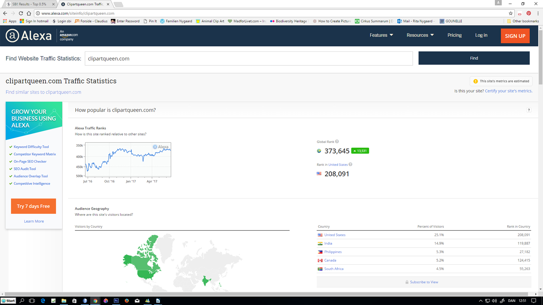Launch Firefox from taskbar
Screen dimensions: 543x305
click(x=127, y=301)
